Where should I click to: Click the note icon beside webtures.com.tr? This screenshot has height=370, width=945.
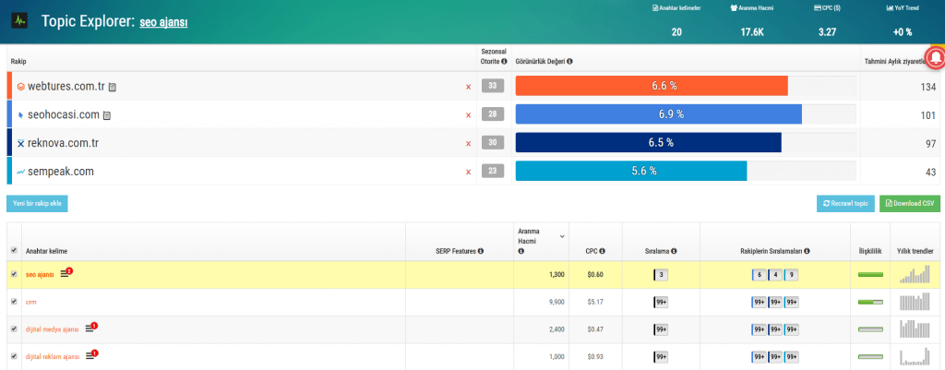[112, 88]
